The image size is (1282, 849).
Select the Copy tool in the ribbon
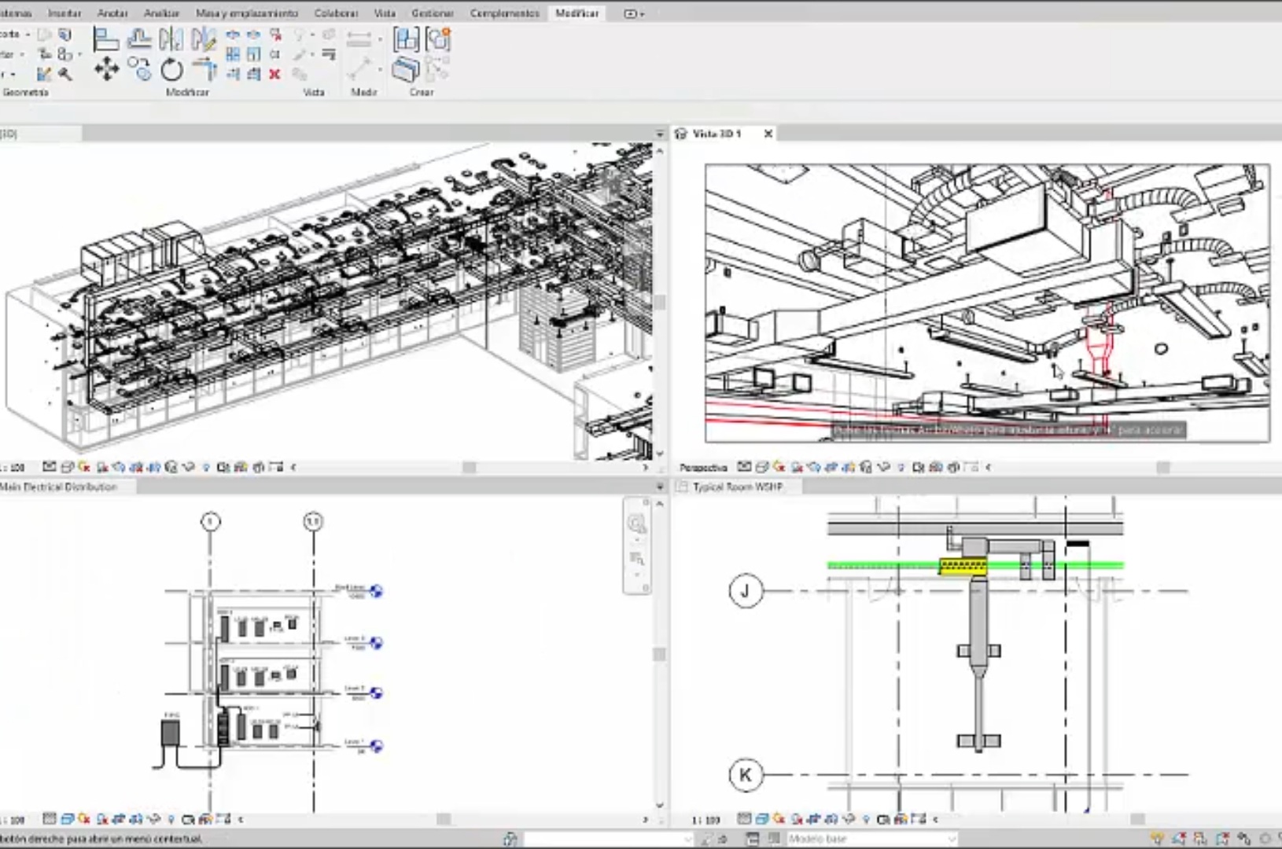coord(140,70)
